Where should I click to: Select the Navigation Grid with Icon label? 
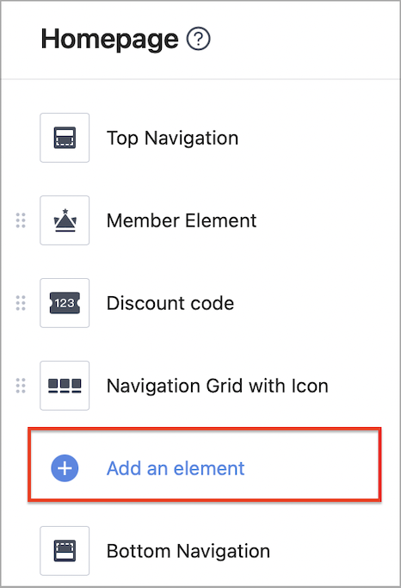coord(218,386)
